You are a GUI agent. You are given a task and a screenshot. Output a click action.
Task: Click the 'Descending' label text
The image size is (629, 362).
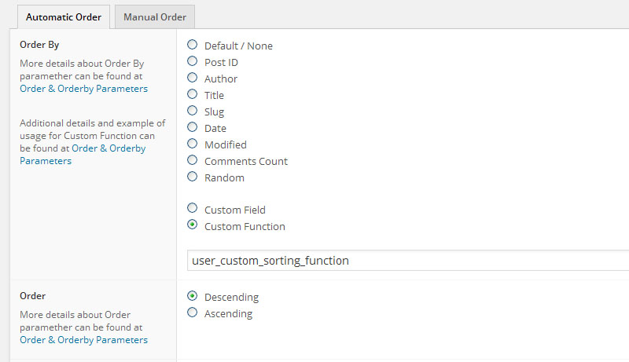(231, 297)
